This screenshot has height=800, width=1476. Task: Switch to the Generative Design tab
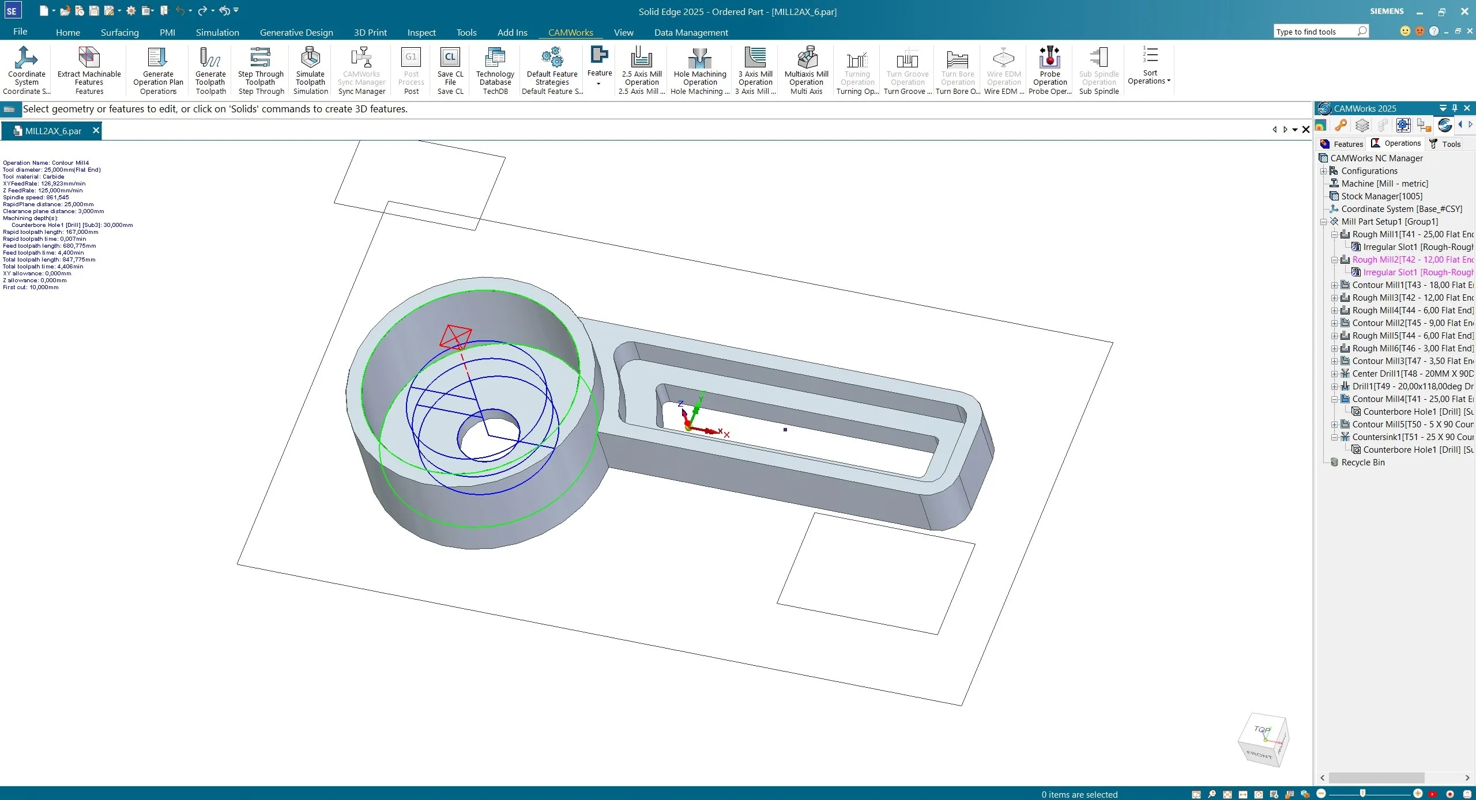click(x=296, y=32)
